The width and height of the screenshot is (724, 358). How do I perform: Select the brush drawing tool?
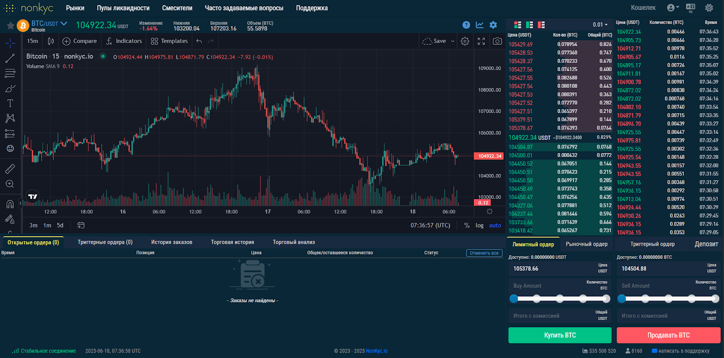10,88
